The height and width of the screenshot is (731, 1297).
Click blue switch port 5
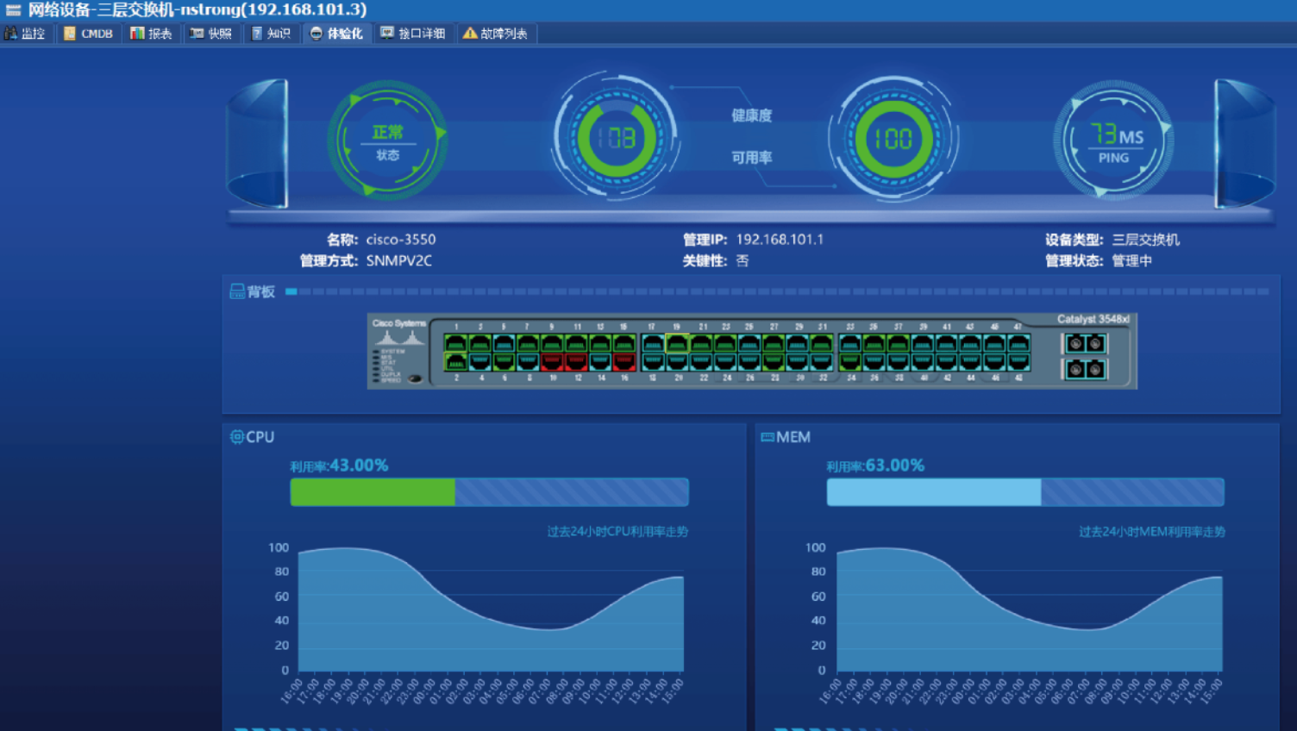pyautogui.click(x=504, y=344)
